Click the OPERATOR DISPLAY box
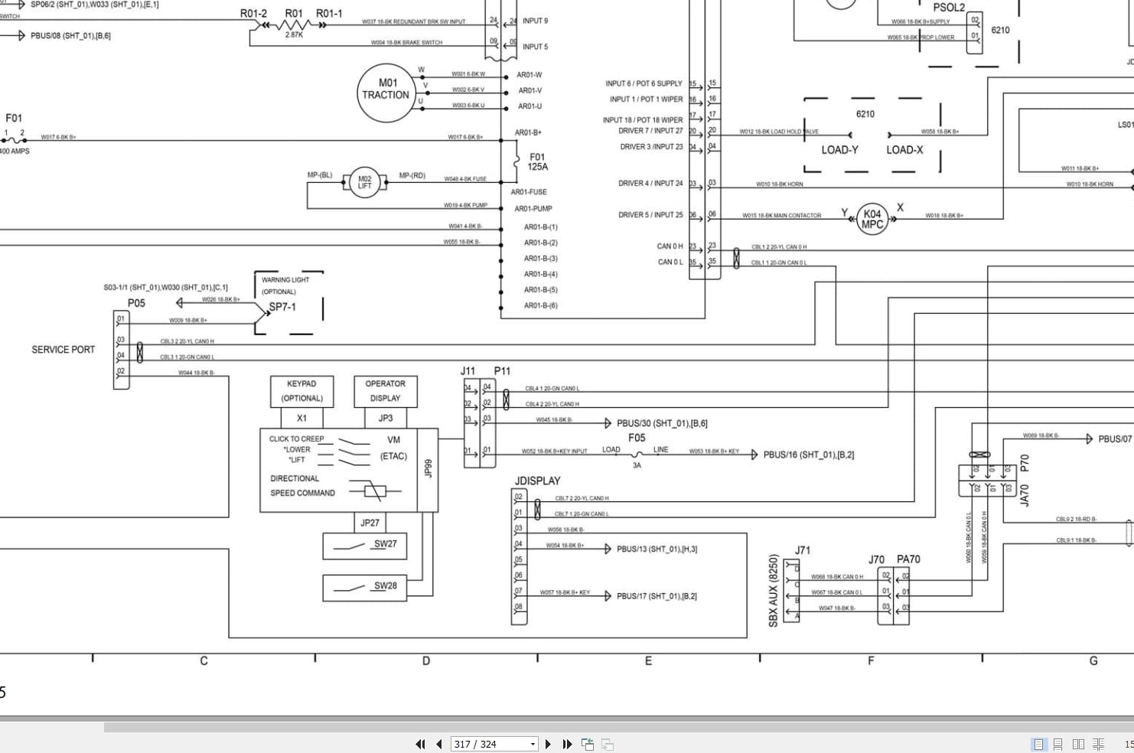Image resolution: width=1134 pixels, height=753 pixels. point(385,391)
